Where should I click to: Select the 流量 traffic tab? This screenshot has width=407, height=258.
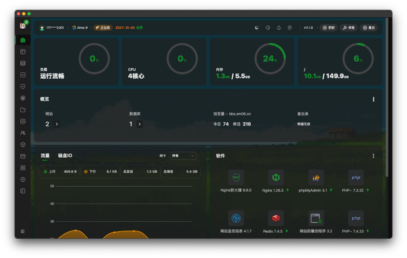click(x=45, y=156)
